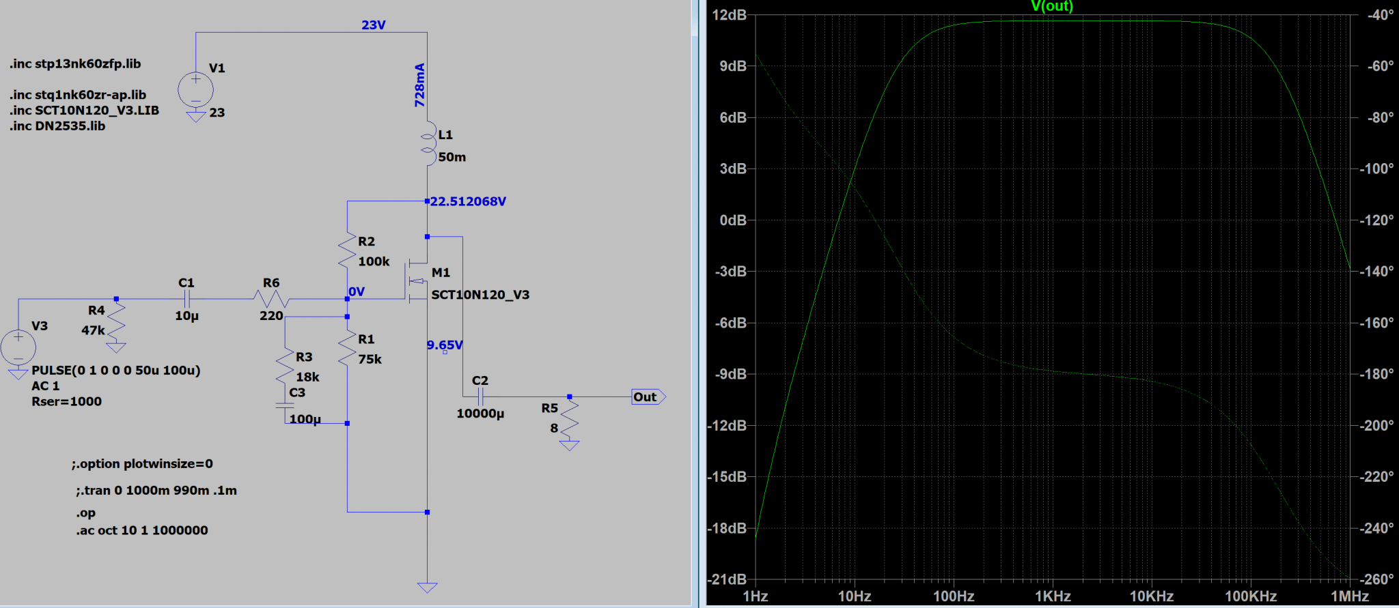Select the R6 series resistor symbol
1399x608 pixels.
coord(272,299)
